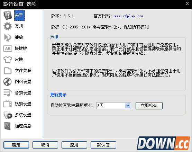Click the 多核设置 gear icon
Viewport: 192px width, 152px height.
click(x=8, y=115)
